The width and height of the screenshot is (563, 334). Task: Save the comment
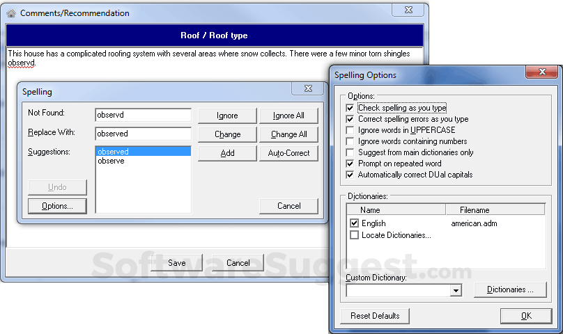[x=177, y=263]
